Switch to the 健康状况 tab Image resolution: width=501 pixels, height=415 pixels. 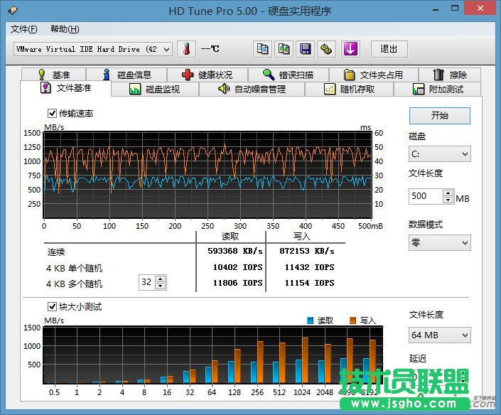208,75
